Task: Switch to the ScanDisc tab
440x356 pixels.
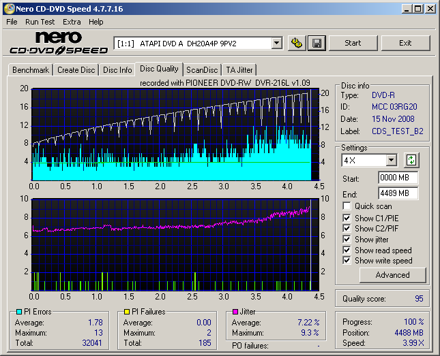Action: pyautogui.click(x=202, y=70)
